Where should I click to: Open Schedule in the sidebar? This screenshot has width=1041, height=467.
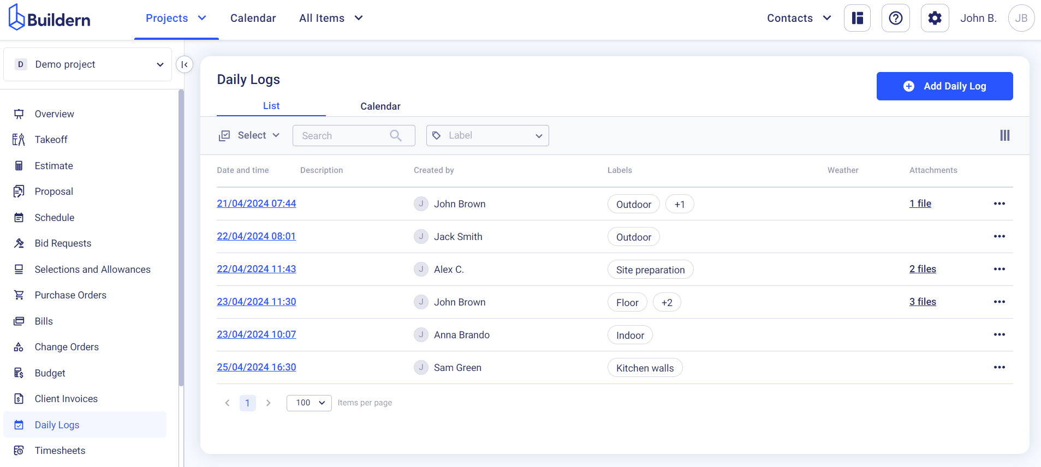click(x=55, y=218)
